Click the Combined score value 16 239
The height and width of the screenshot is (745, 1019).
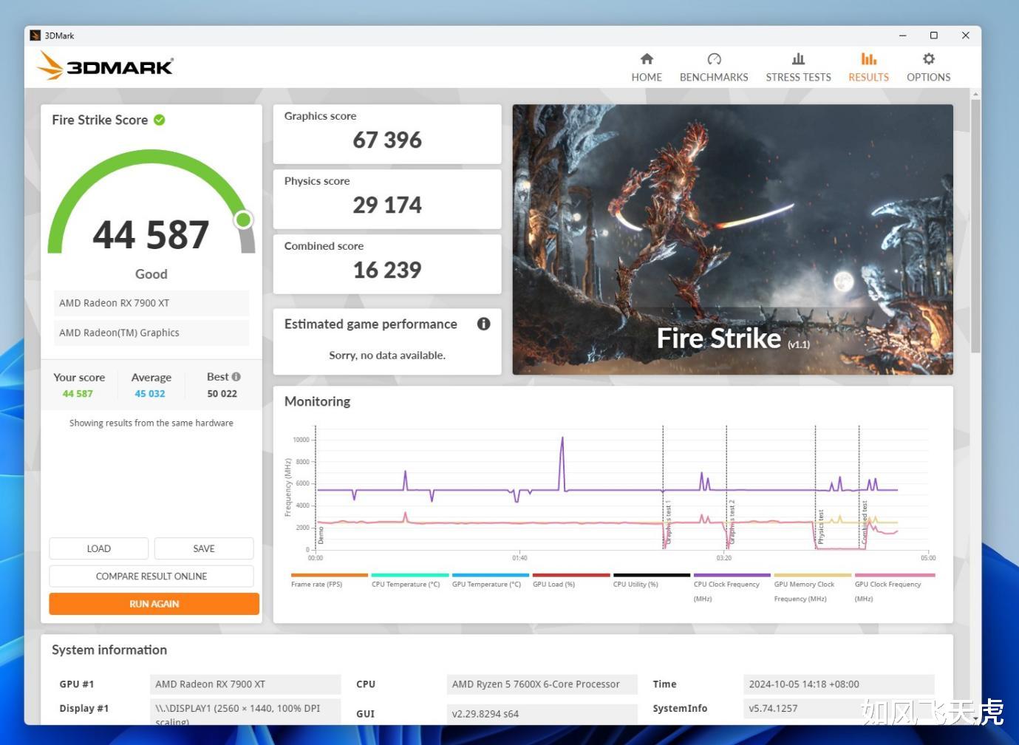(x=387, y=270)
